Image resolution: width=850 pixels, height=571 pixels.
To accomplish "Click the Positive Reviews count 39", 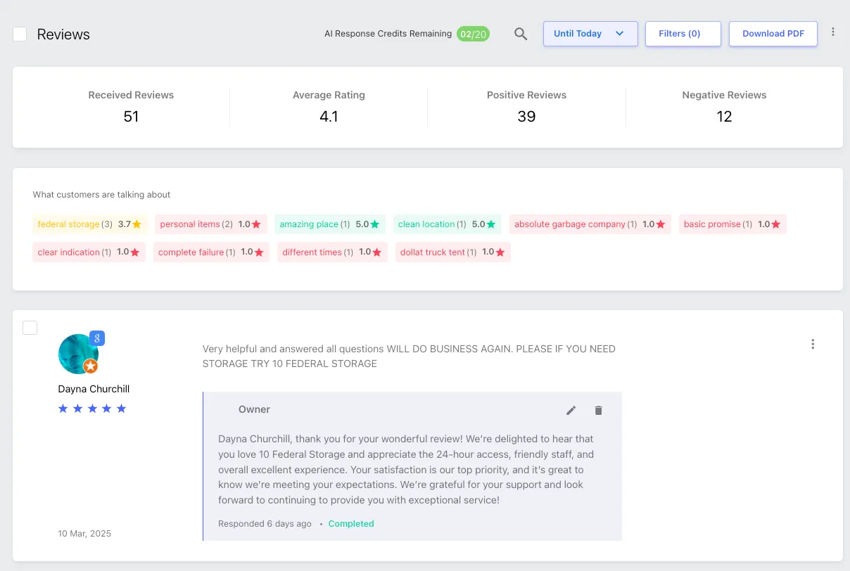I will (526, 117).
